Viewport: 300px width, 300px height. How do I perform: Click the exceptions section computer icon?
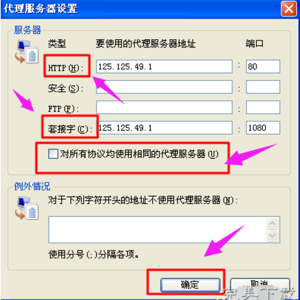[27, 208]
